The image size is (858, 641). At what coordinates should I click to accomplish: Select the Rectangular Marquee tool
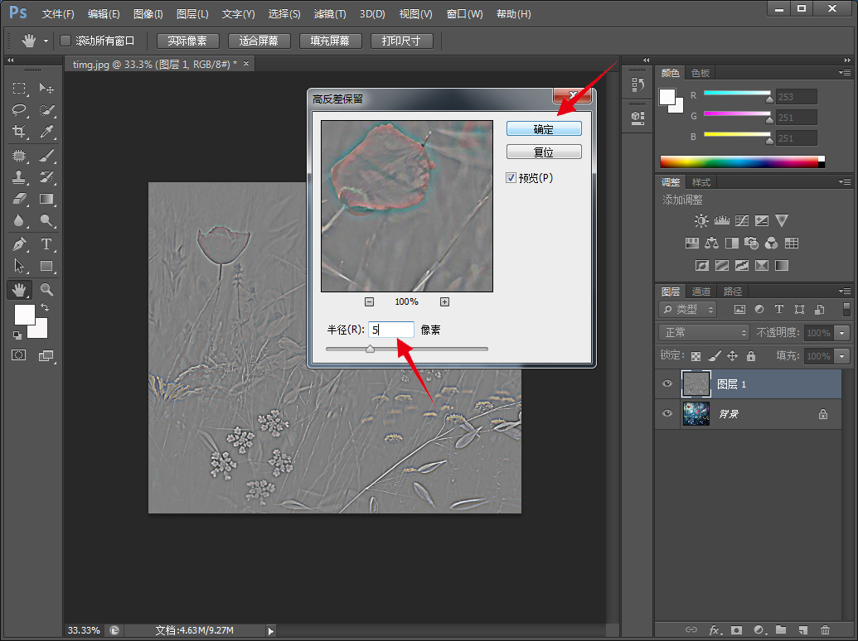click(19, 88)
